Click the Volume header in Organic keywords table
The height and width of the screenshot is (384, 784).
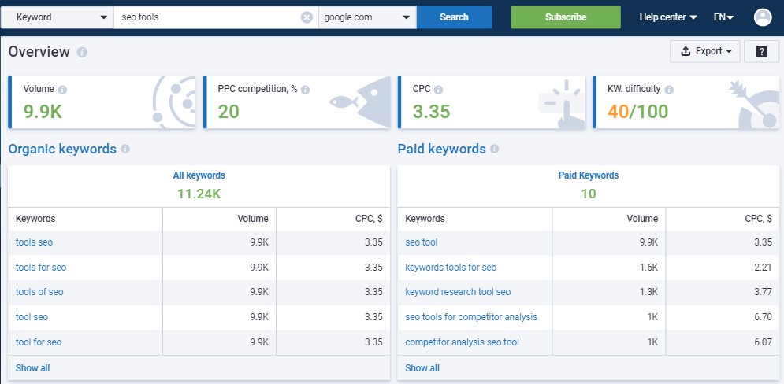pyautogui.click(x=253, y=219)
